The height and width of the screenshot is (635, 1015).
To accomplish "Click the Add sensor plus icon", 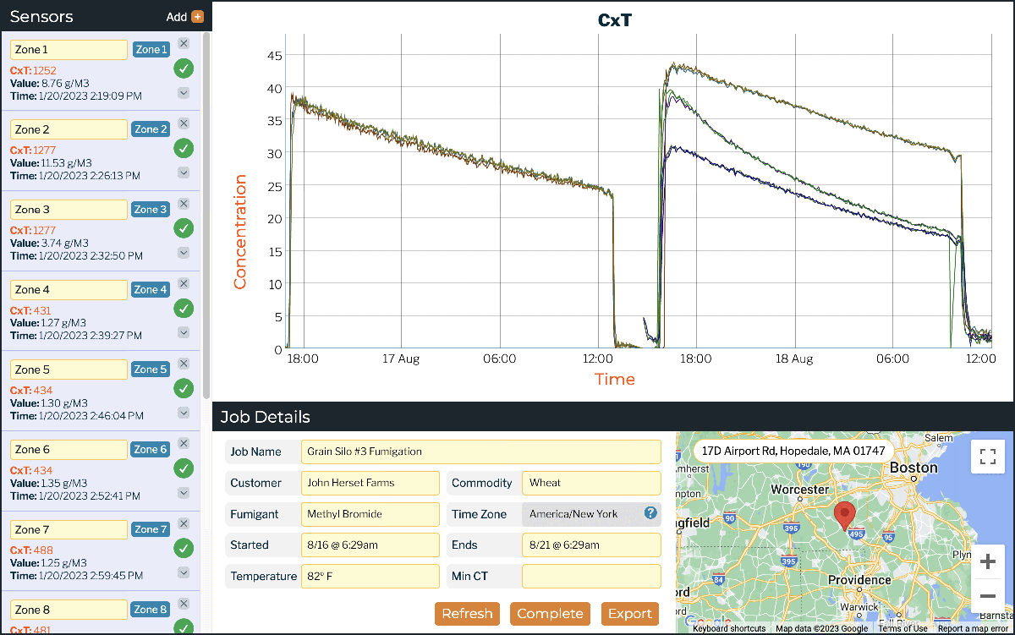I will tap(197, 16).
